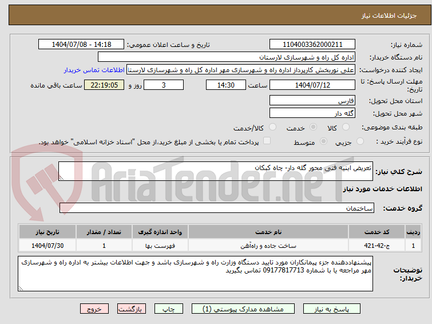Click the ردیف column header
This screenshot has height=324, width=432.
pos(413,232)
